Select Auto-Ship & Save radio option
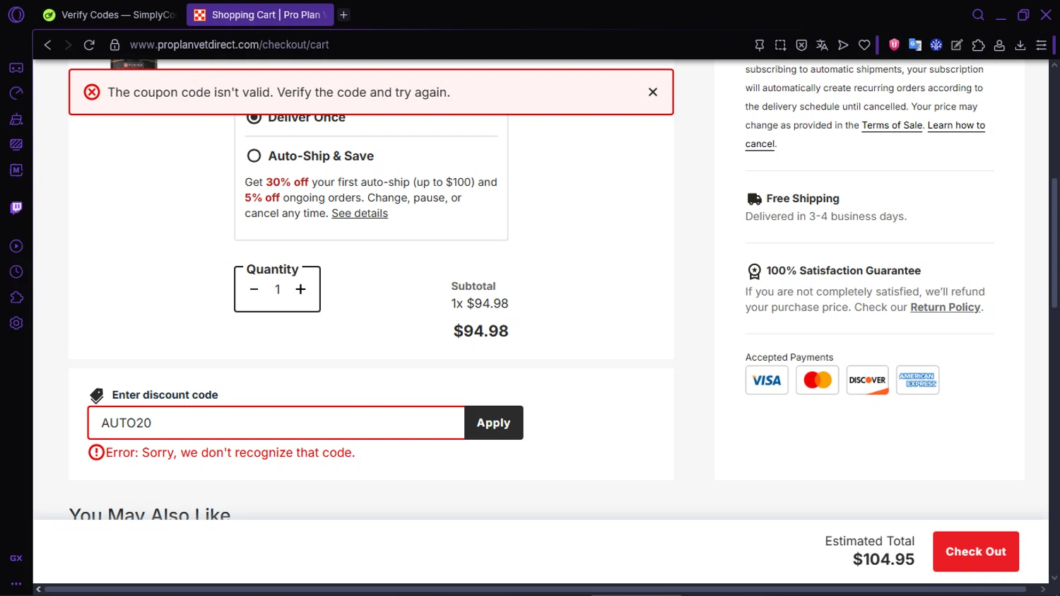This screenshot has width=1060, height=596. 254,156
